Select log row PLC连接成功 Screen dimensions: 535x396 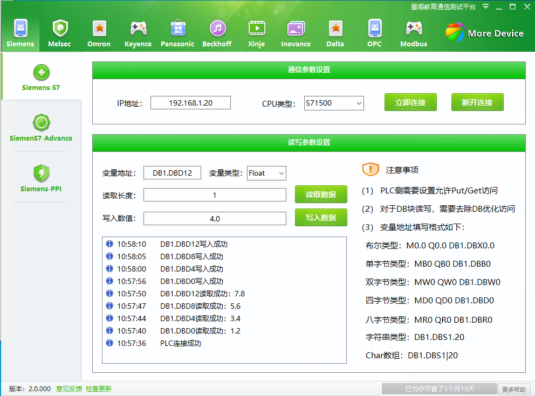(x=224, y=343)
